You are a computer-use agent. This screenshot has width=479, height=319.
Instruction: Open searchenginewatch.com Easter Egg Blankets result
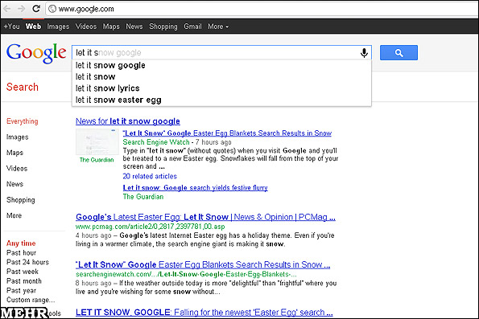[203, 264]
